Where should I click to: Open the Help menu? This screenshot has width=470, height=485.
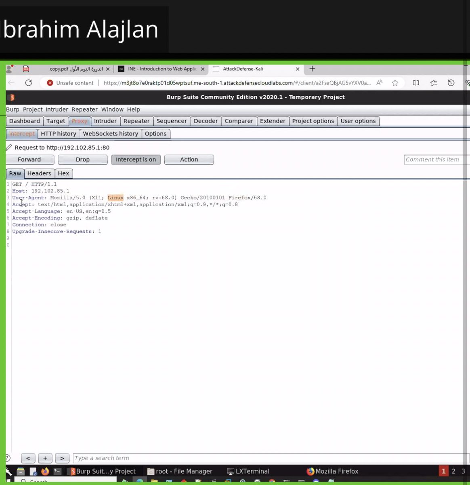click(133, 110)
